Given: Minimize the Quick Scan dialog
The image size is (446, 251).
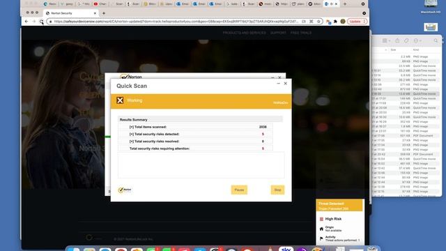Looking at the screenshot, I should click(x=279, y=84).
